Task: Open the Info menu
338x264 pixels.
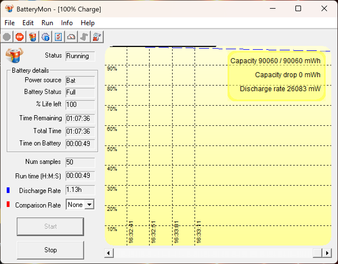Action: click(66, 23)
